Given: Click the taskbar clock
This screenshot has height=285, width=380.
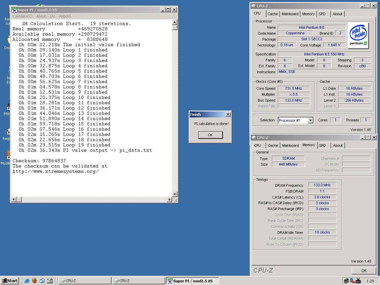Looking at the screenshot, I should tap(370, 281).
